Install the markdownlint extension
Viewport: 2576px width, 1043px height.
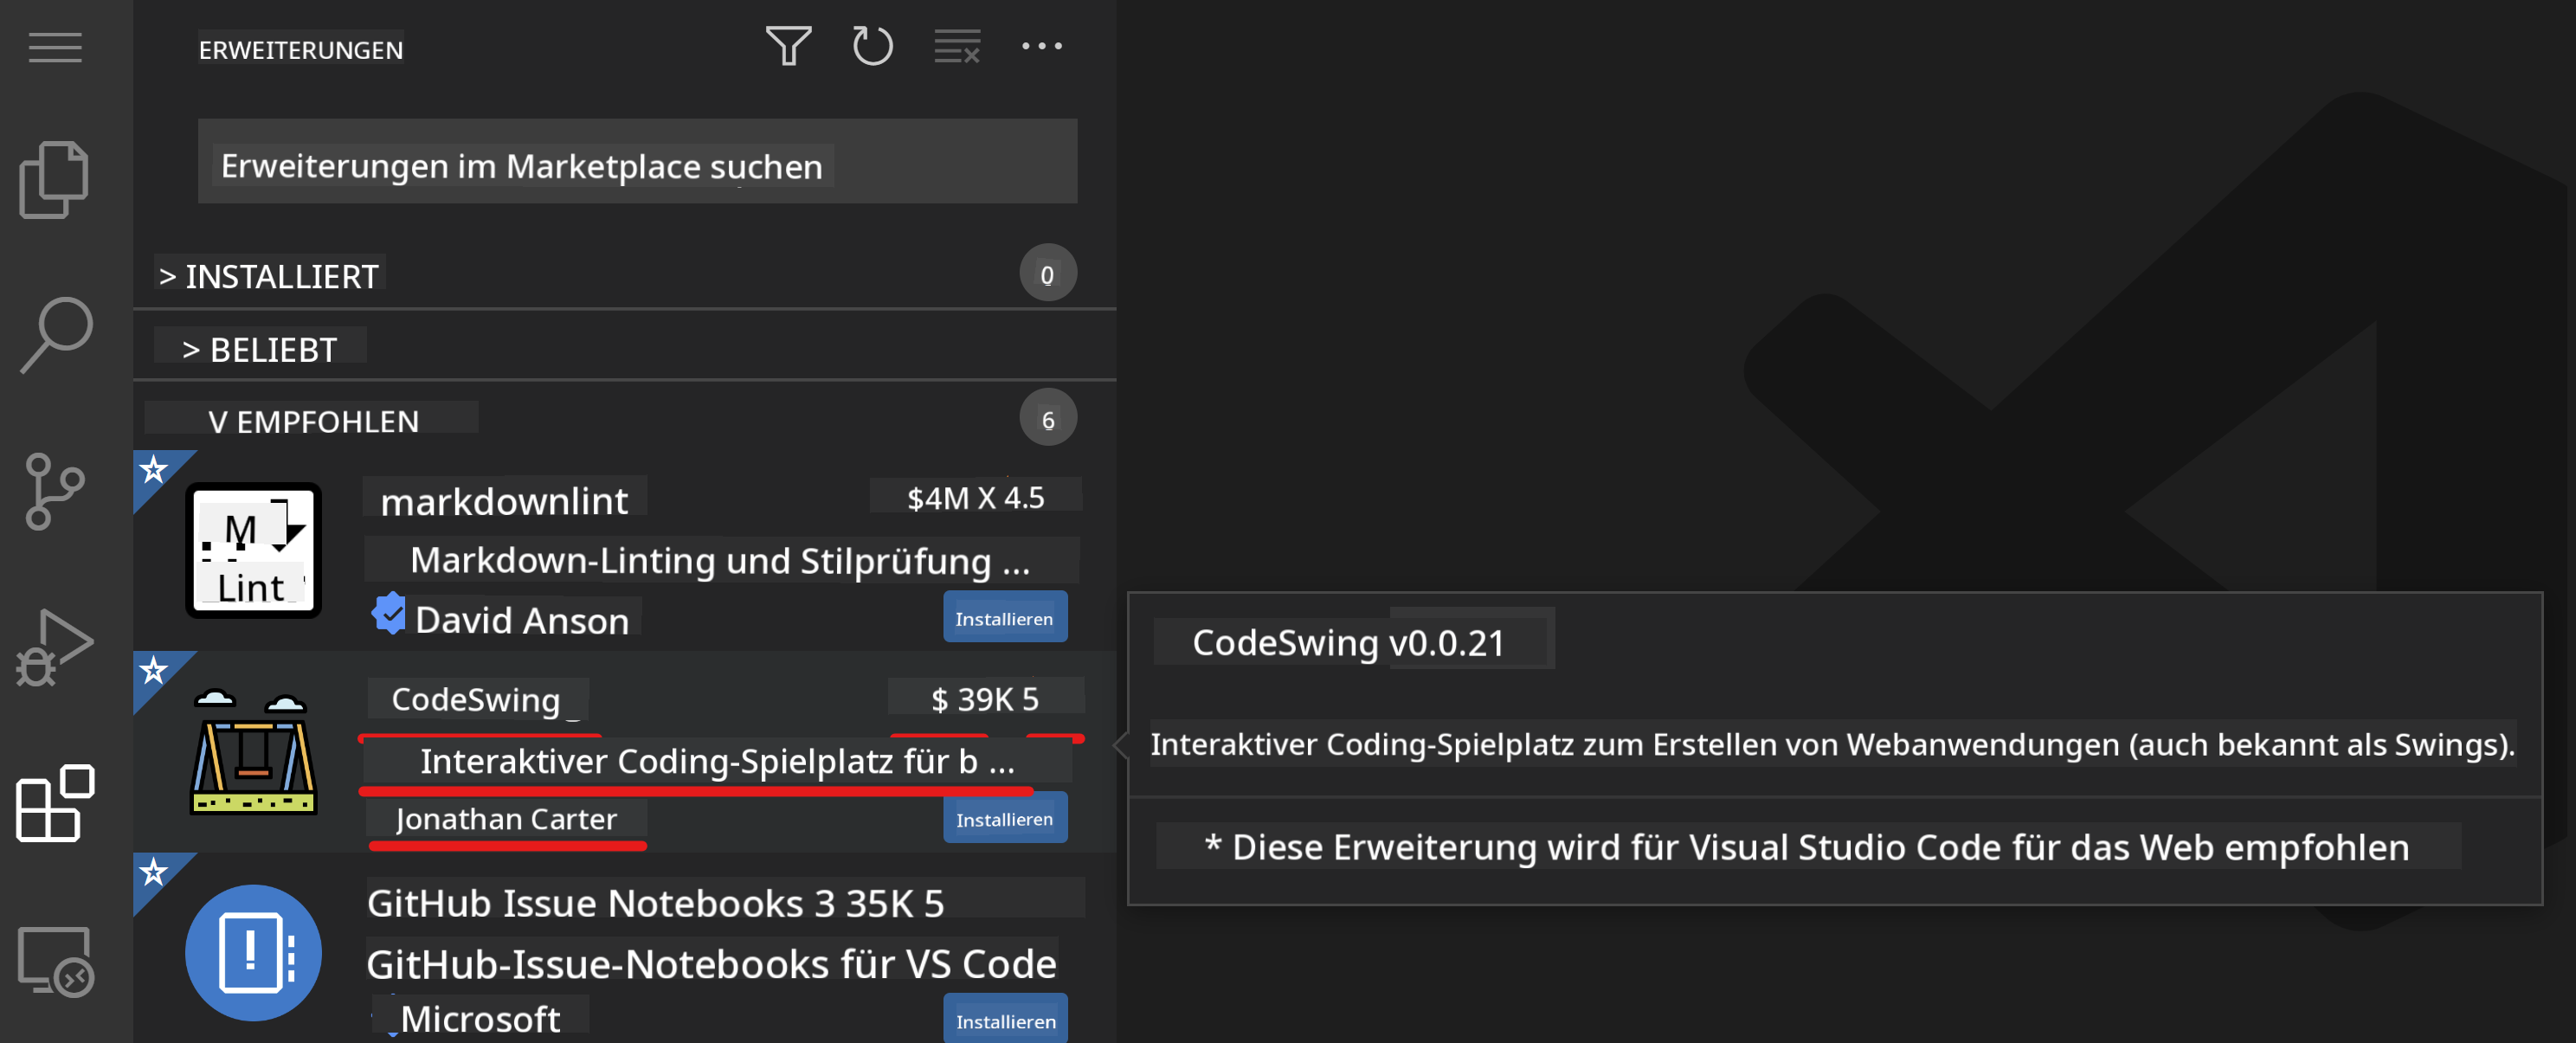point(1004,618)
